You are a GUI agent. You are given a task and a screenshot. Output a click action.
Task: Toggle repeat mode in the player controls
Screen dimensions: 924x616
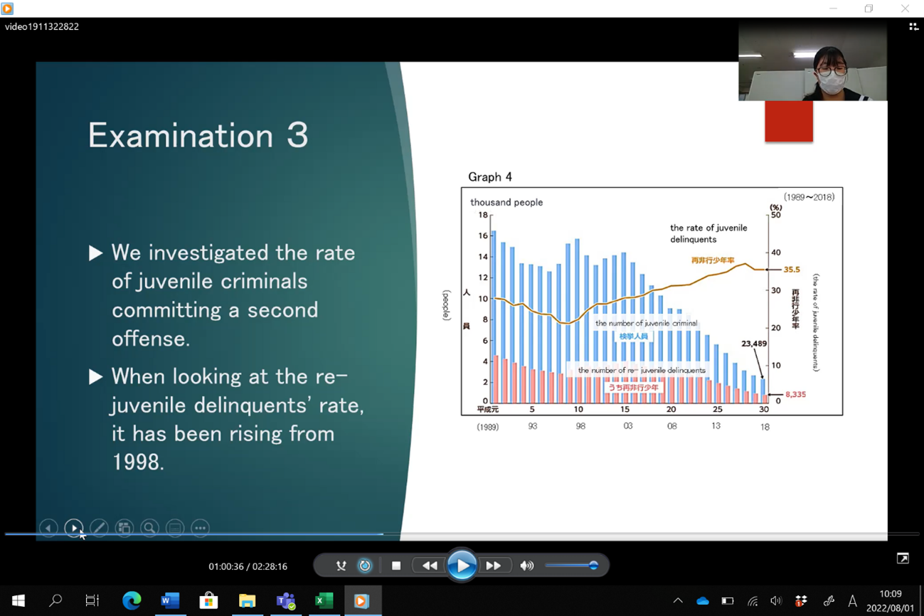pos(365,566)
